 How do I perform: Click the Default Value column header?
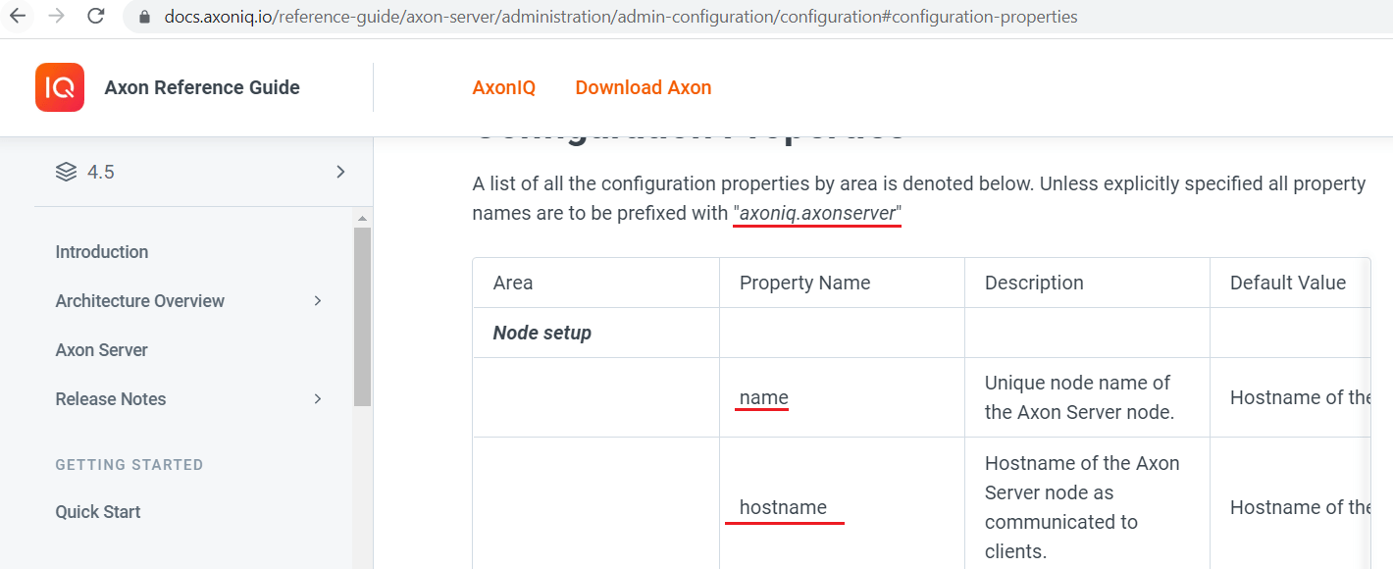tap(1288, 283)
